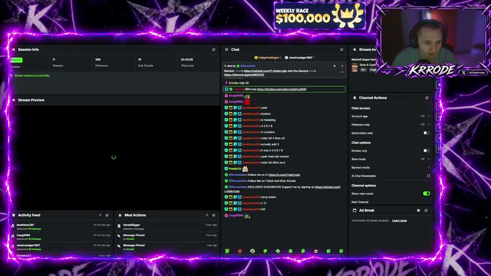
Task: Click the Stream Preview video area
Action: 115,158
